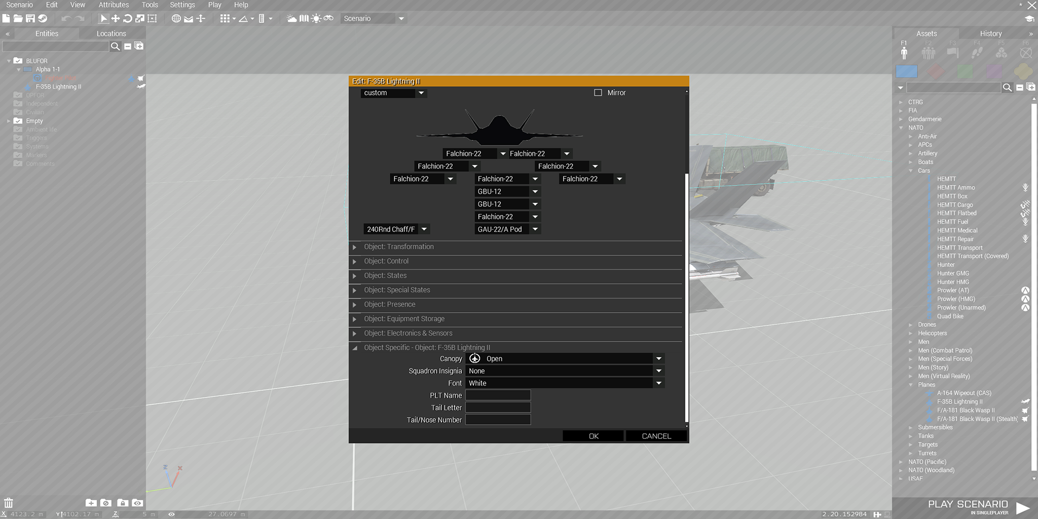The width and height of the screenshot is (1038, 519).
Task: Expand Object: Transformation section
Action: coord(355,247)
